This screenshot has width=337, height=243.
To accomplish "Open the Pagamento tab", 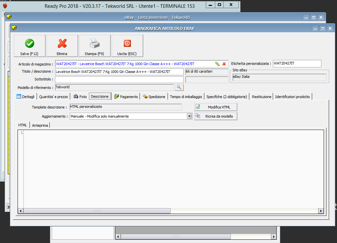I will pos(126,97).
